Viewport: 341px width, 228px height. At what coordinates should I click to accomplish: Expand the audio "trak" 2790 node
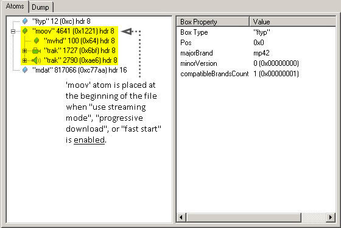click(24, 60)
